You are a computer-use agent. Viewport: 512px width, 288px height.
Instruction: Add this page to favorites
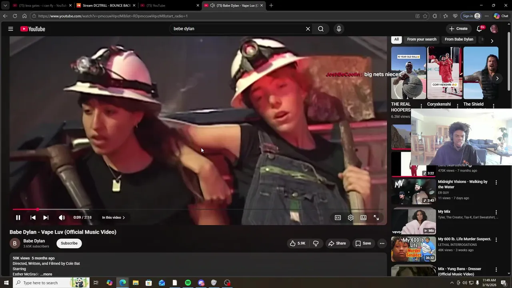[x=425, y=16]
